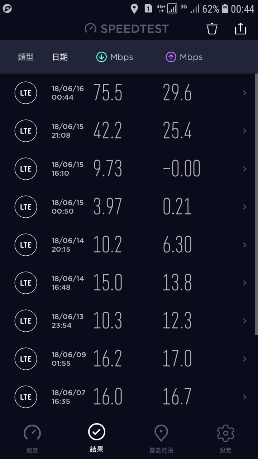Tap the LTE badge for 18/06/16 00:44
258x459 pixels.
point(26,93)
